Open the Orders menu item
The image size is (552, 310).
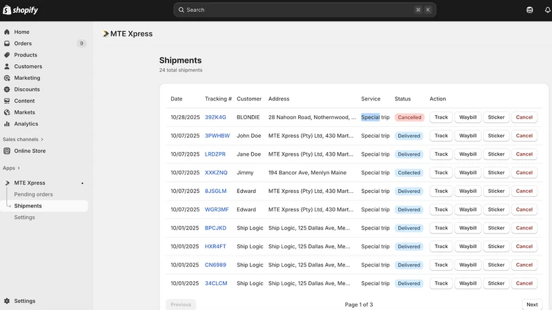[x=23, y=43]
